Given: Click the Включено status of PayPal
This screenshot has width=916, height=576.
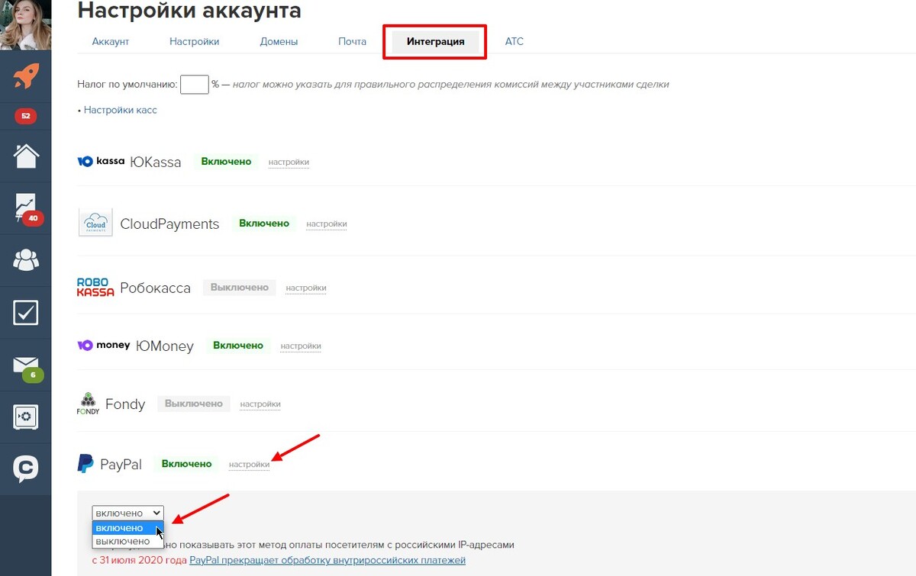Looking at the screenshot, I should coord(186,464).
